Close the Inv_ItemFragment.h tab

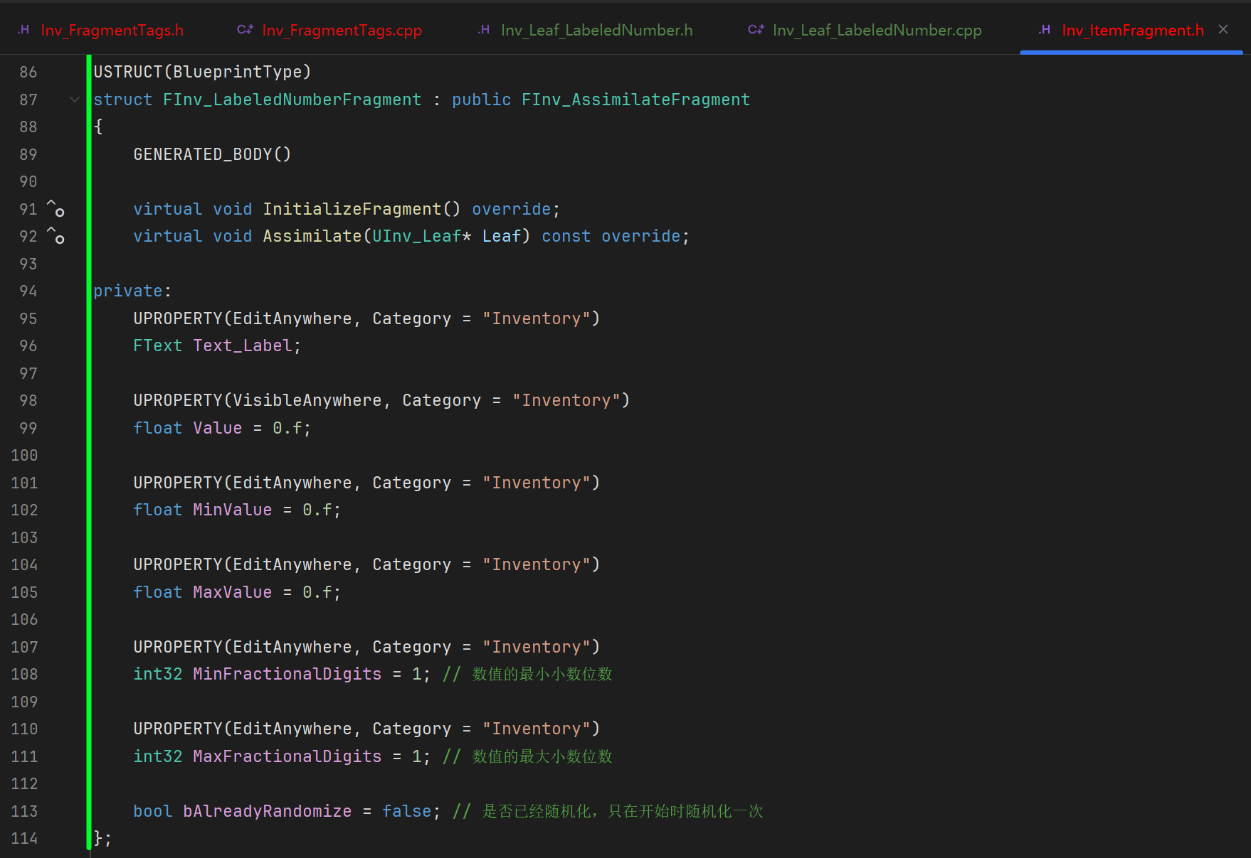tap(1223, 29)
